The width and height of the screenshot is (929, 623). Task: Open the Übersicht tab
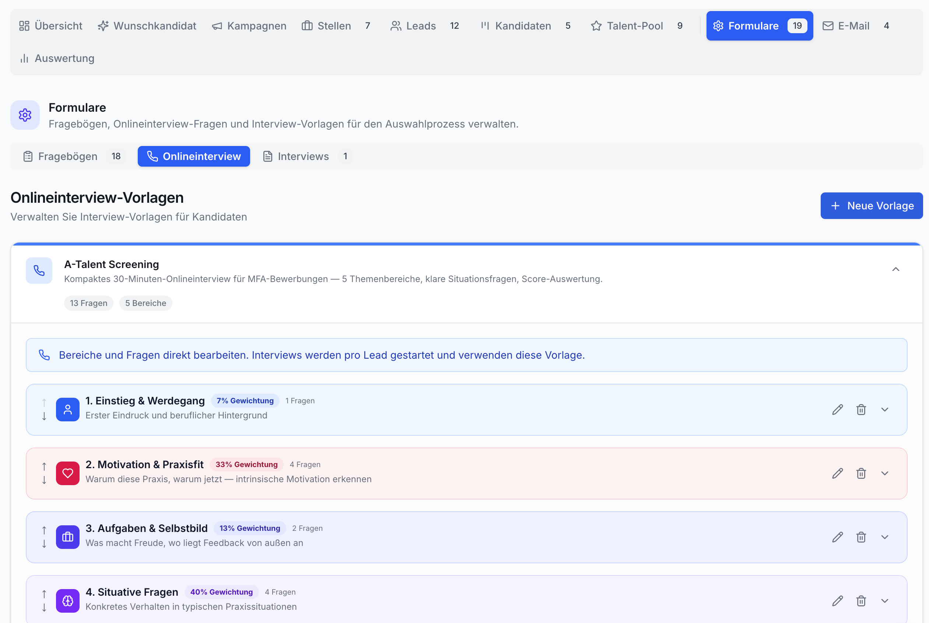[51, 26]
